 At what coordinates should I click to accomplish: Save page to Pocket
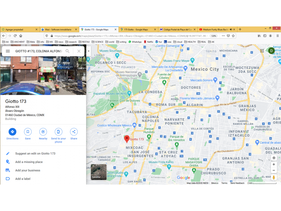point(228,36)
